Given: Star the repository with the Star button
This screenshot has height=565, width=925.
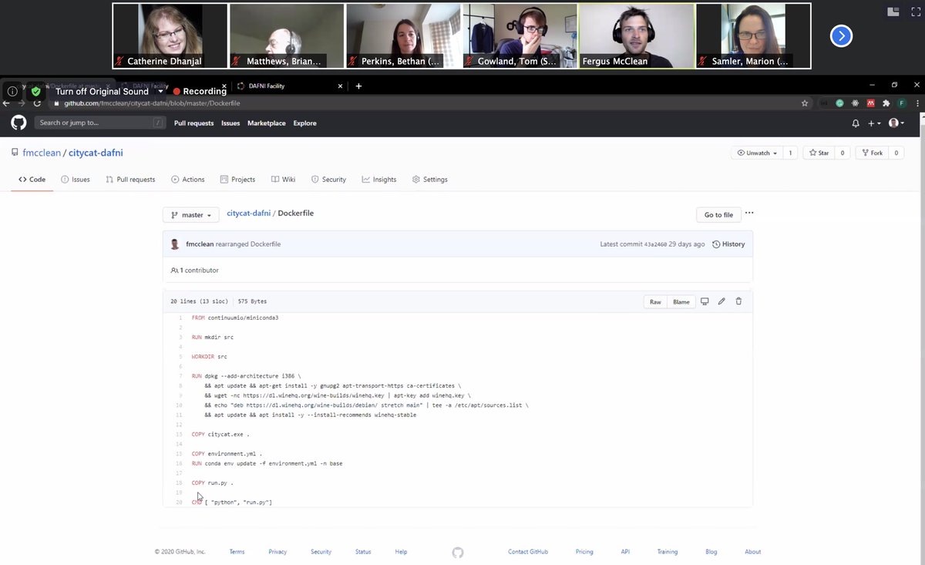Looking at the screenshot, I should pos(819,153).
